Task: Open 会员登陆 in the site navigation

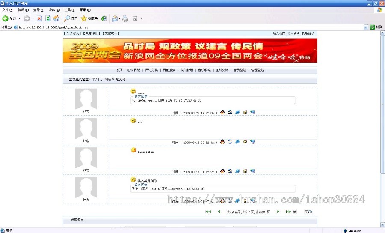Action: coord(240,70)
